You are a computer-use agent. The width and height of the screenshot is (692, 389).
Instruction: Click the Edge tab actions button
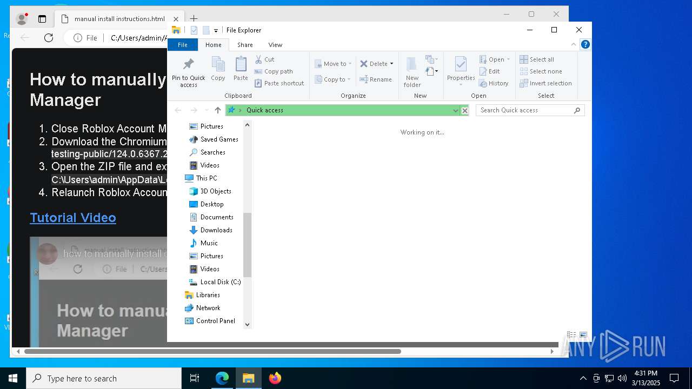42,19
